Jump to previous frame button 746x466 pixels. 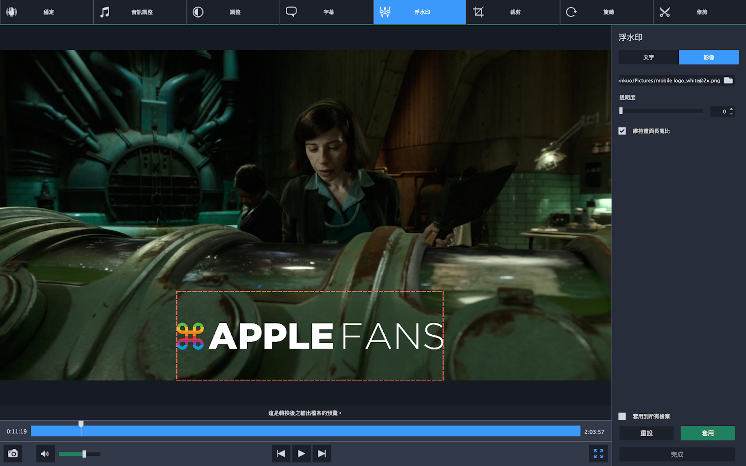(281, 453)
